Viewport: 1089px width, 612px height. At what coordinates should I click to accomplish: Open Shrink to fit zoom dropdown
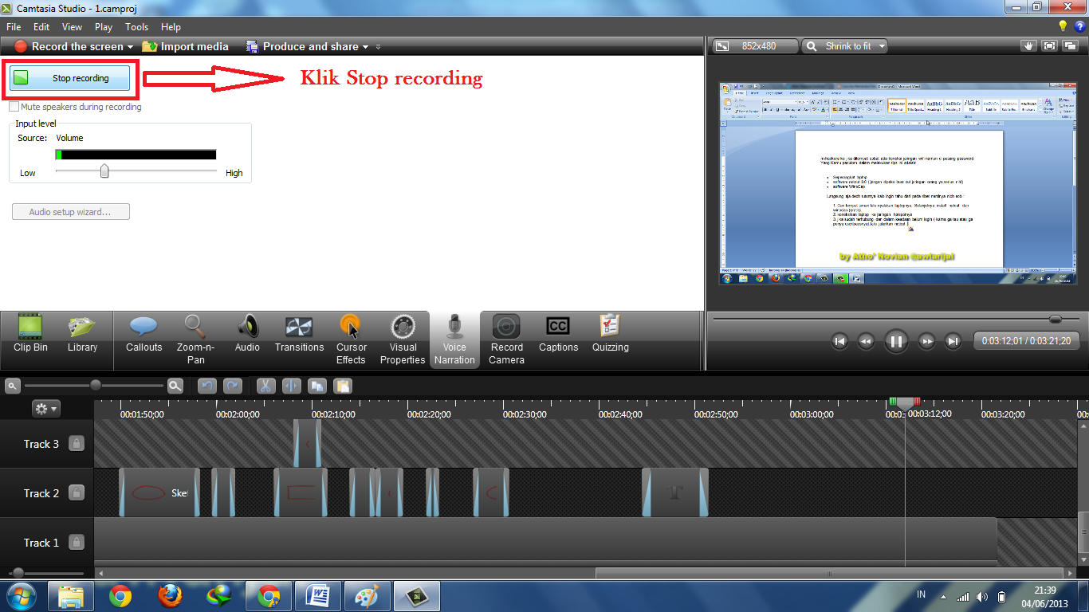[844, 46]
